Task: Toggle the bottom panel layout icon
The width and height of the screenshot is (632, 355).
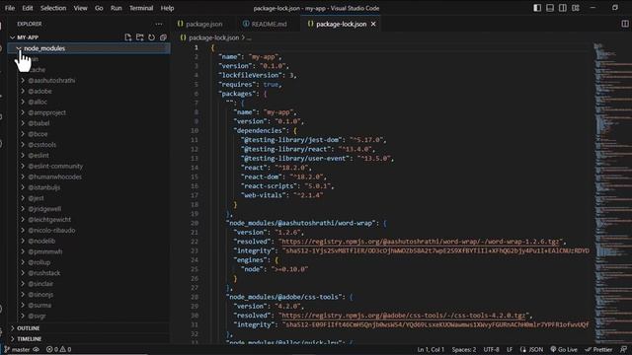Action: [x=550, y=8]
